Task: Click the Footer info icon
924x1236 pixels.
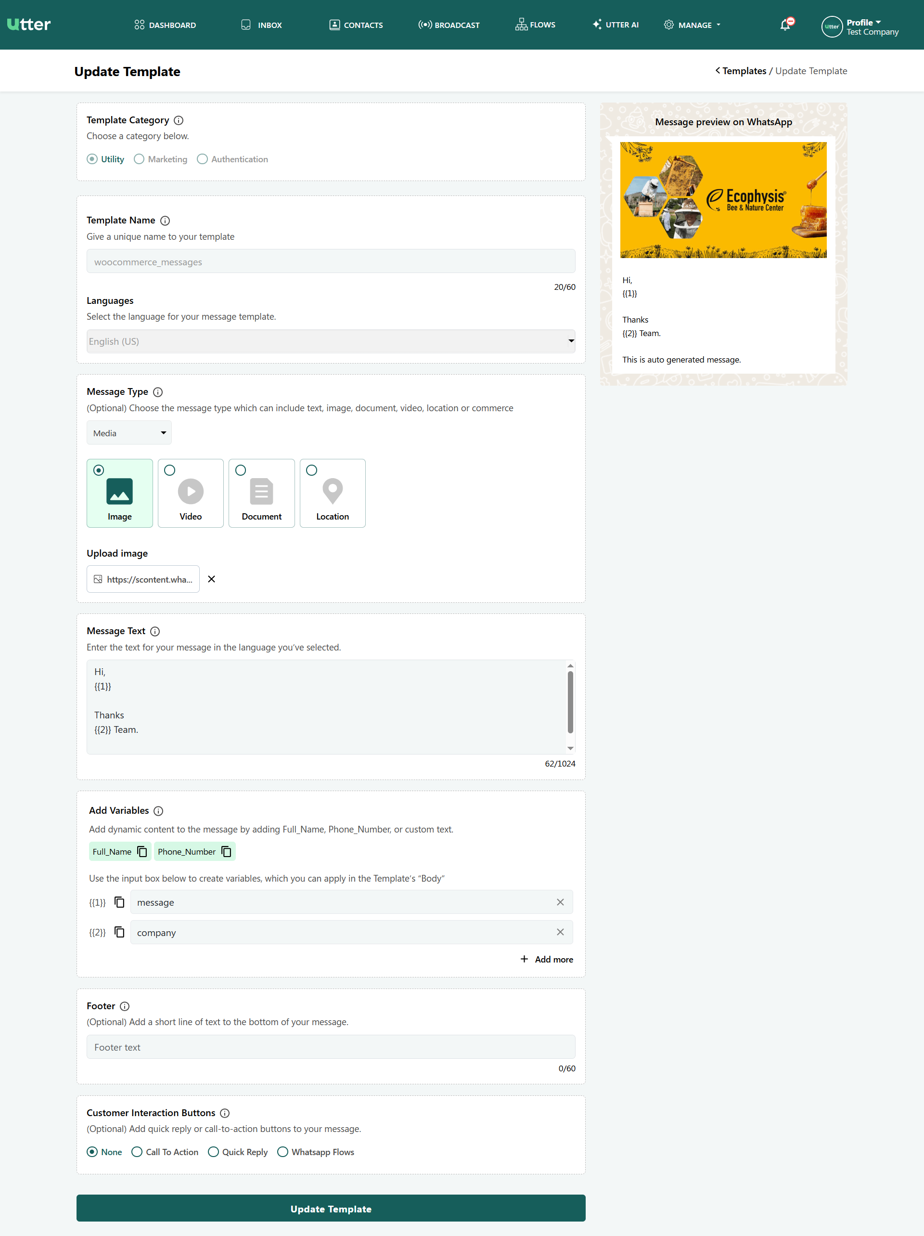Action: point(125,1006)
